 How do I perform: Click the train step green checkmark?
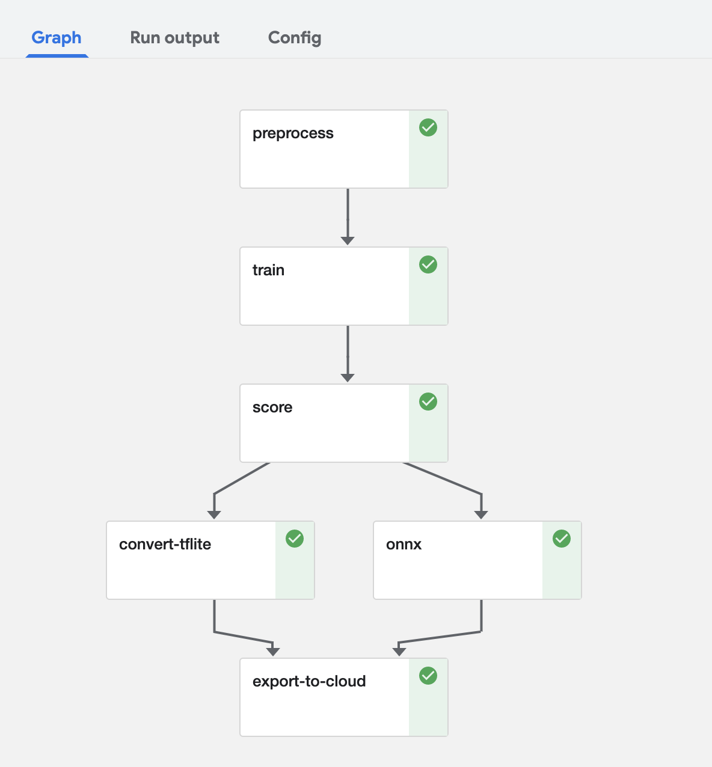pyautogui.click(x=428, y=264)
